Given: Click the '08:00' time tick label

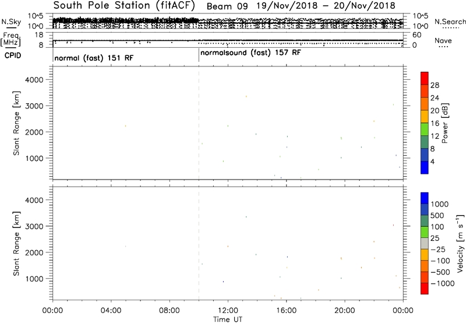Looking at the screenshot, I should click(170, 311).
